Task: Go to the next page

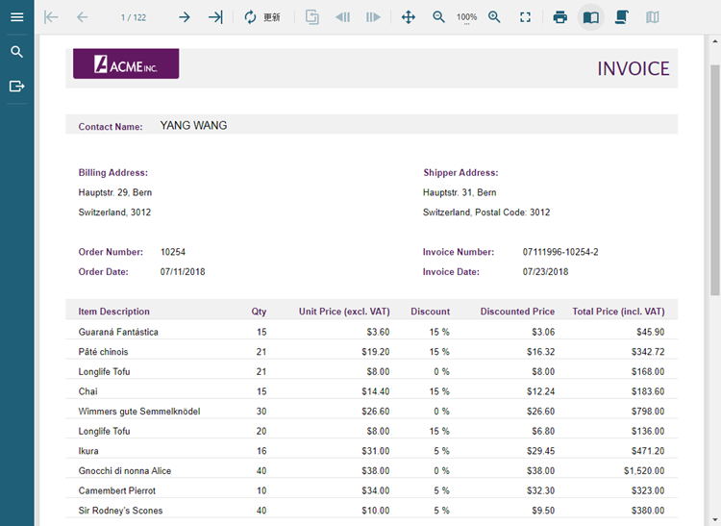Action: point(185,17)
